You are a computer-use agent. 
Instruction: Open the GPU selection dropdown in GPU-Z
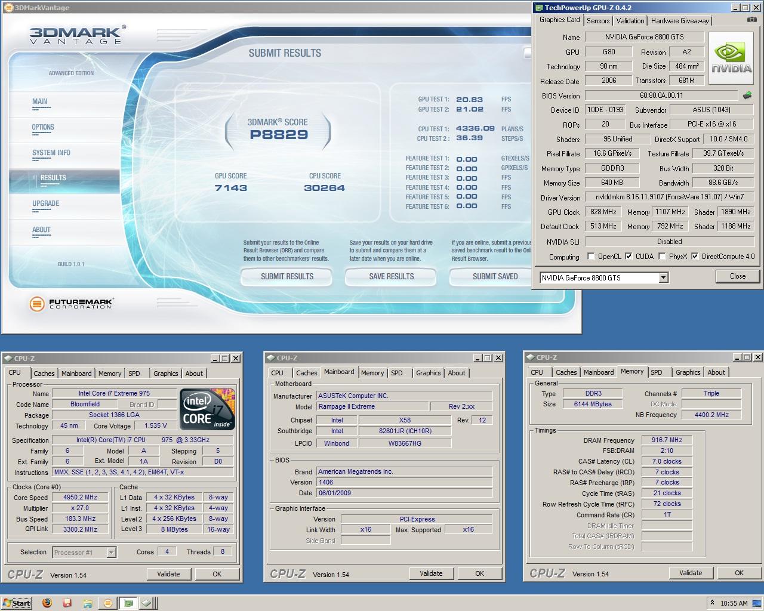(x=663, y=277)
